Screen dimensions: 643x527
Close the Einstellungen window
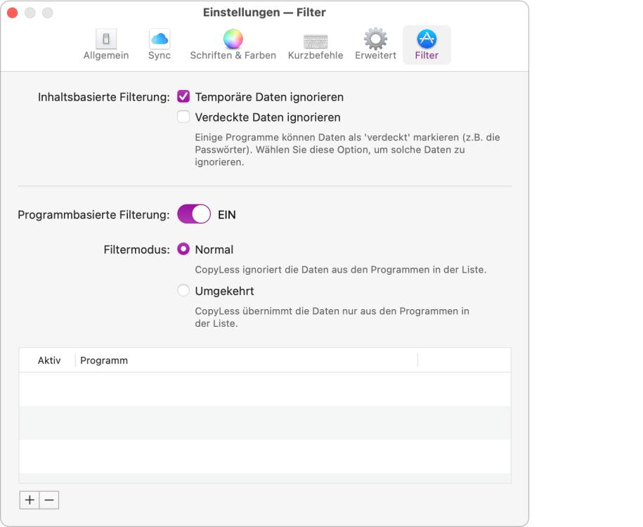[12, 12]
